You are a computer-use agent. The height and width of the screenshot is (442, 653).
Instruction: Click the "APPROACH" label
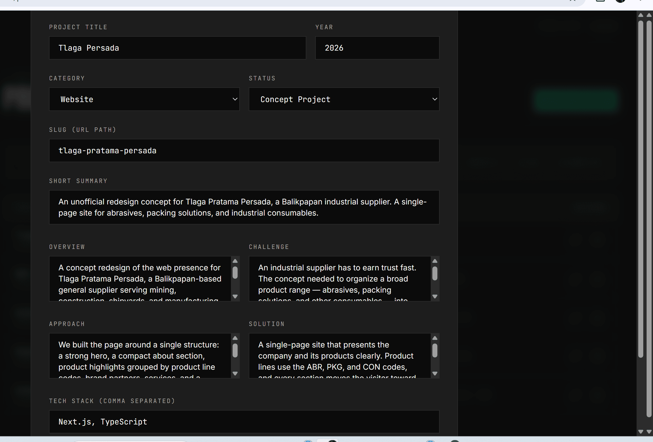click(67, 324)
